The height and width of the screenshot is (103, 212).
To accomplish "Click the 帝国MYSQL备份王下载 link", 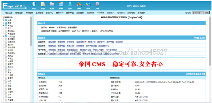I will click(x=195, y=74).
